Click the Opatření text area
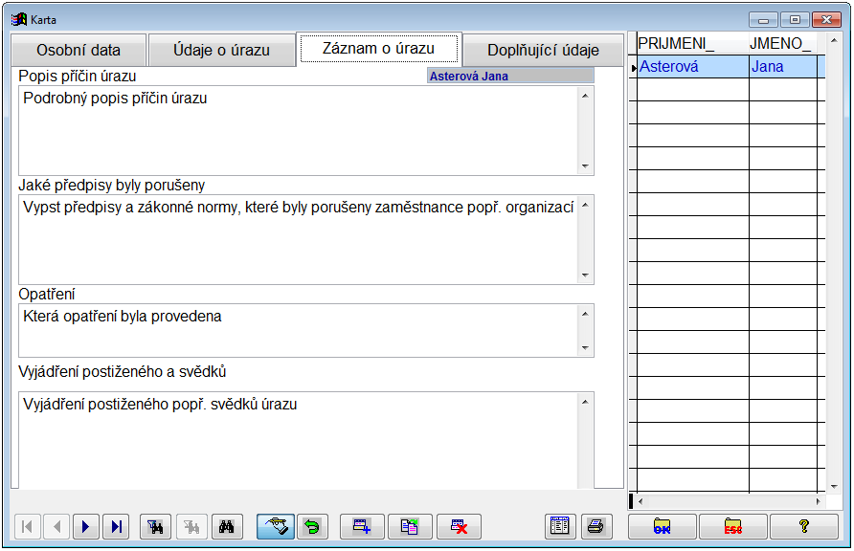854x551 pixels. click(x=297, y=330)
